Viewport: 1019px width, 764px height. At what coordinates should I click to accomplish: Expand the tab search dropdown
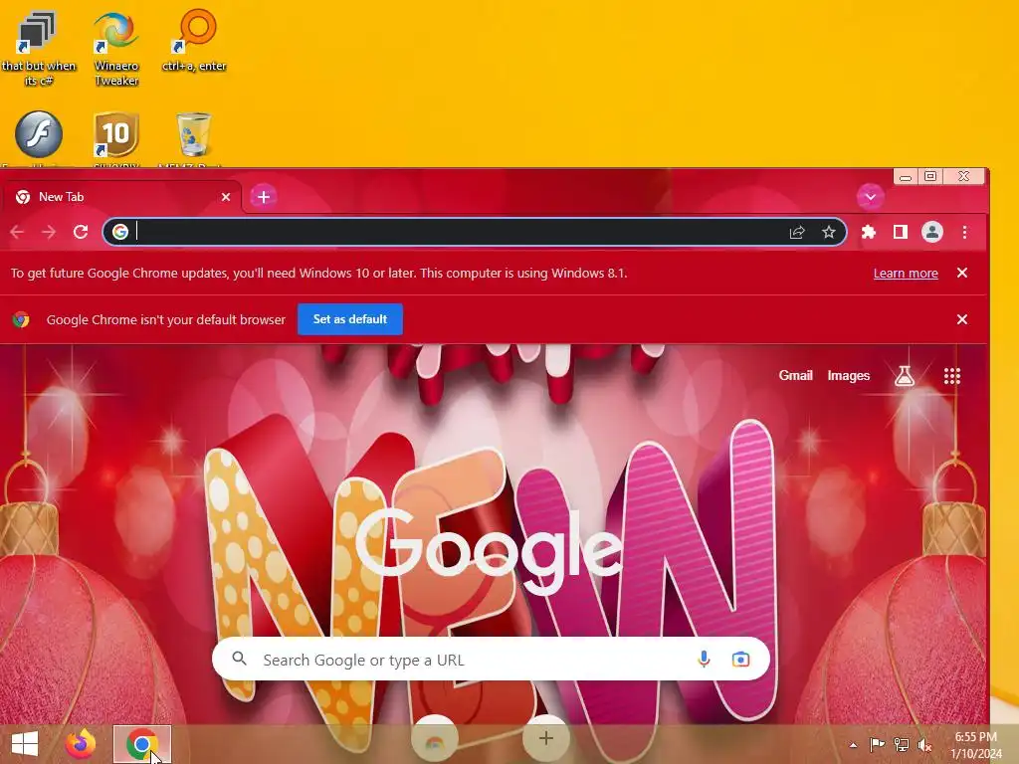870,196
